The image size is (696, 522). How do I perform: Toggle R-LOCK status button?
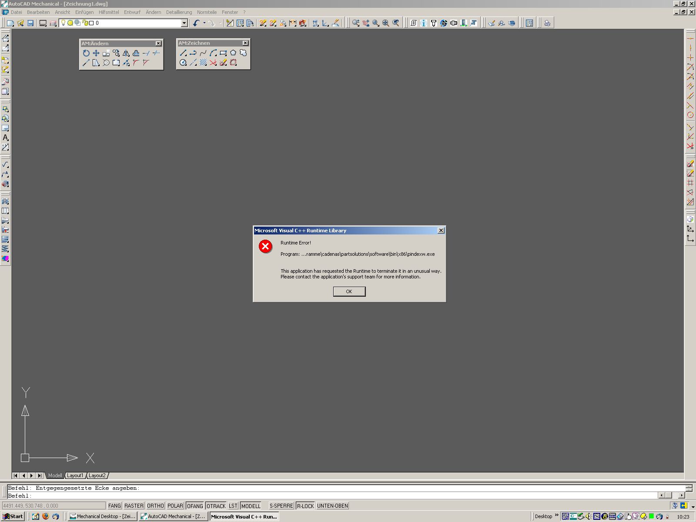point(305,506)
